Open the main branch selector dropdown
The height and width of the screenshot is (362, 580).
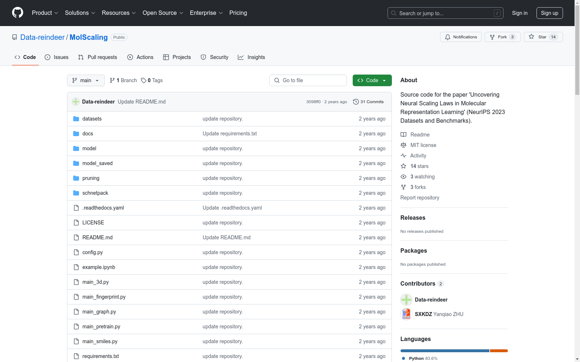tap(86, 80)
